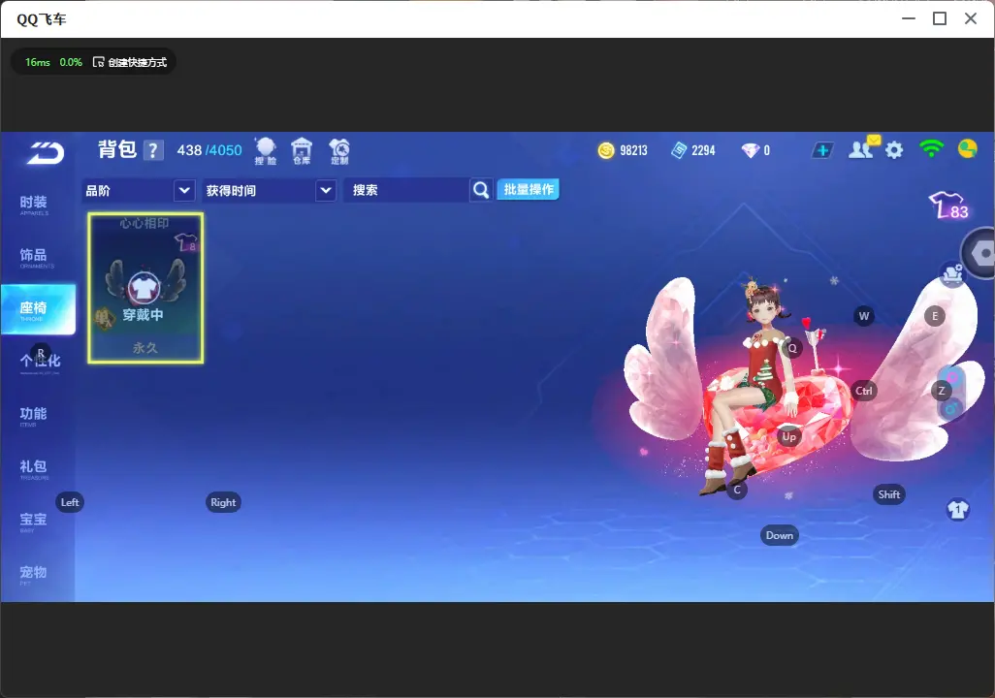
Task: Click the blue coupon currency icon
Action: [x=679, y=150]
